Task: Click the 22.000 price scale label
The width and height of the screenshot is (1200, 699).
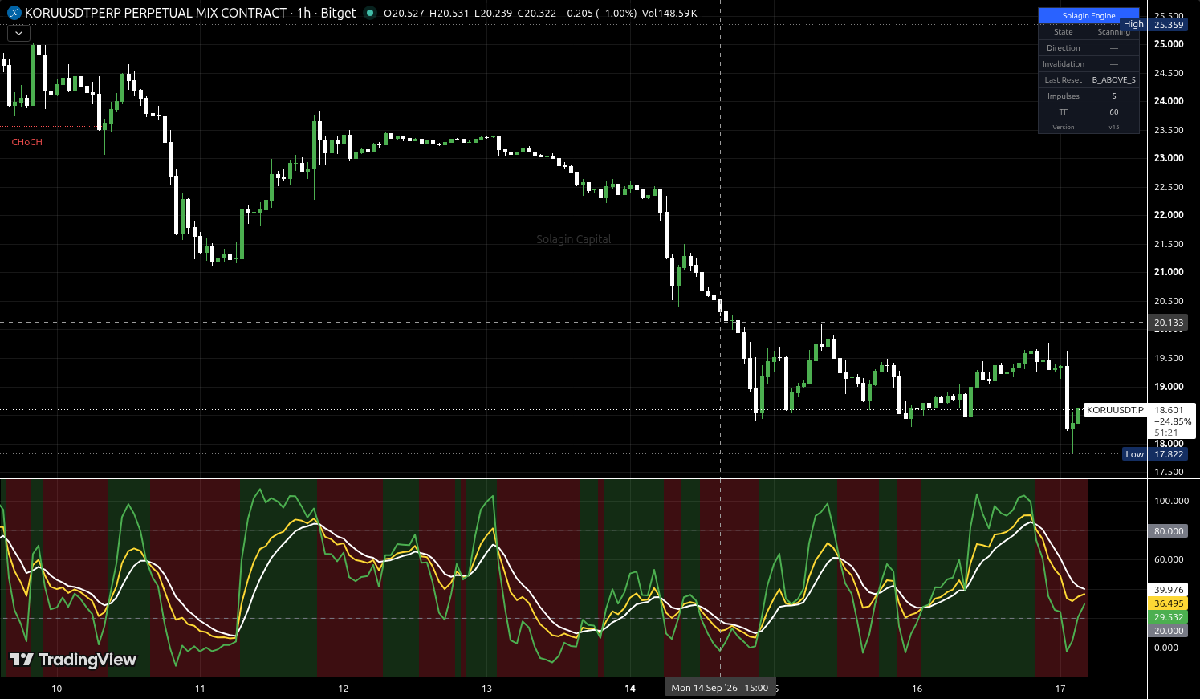Action: click(1169, 215)
